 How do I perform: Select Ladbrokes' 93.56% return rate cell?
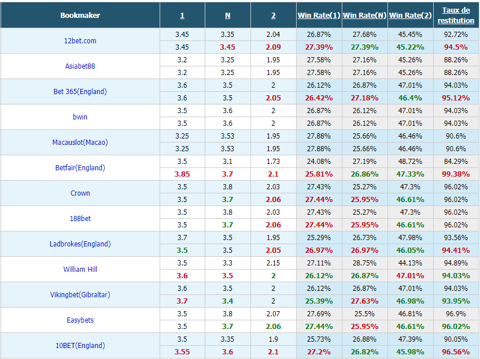coord(456,237)
